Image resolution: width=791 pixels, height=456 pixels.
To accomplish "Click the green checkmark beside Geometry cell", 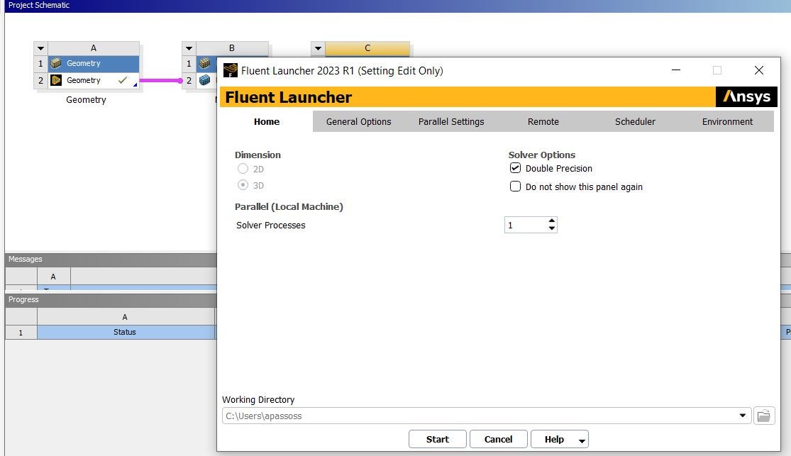I will tap(122, 80).
